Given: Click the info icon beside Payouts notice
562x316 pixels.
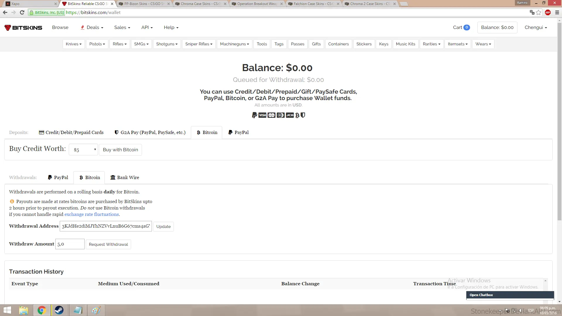Looking at the screenshot, I should tap(12, 201).
